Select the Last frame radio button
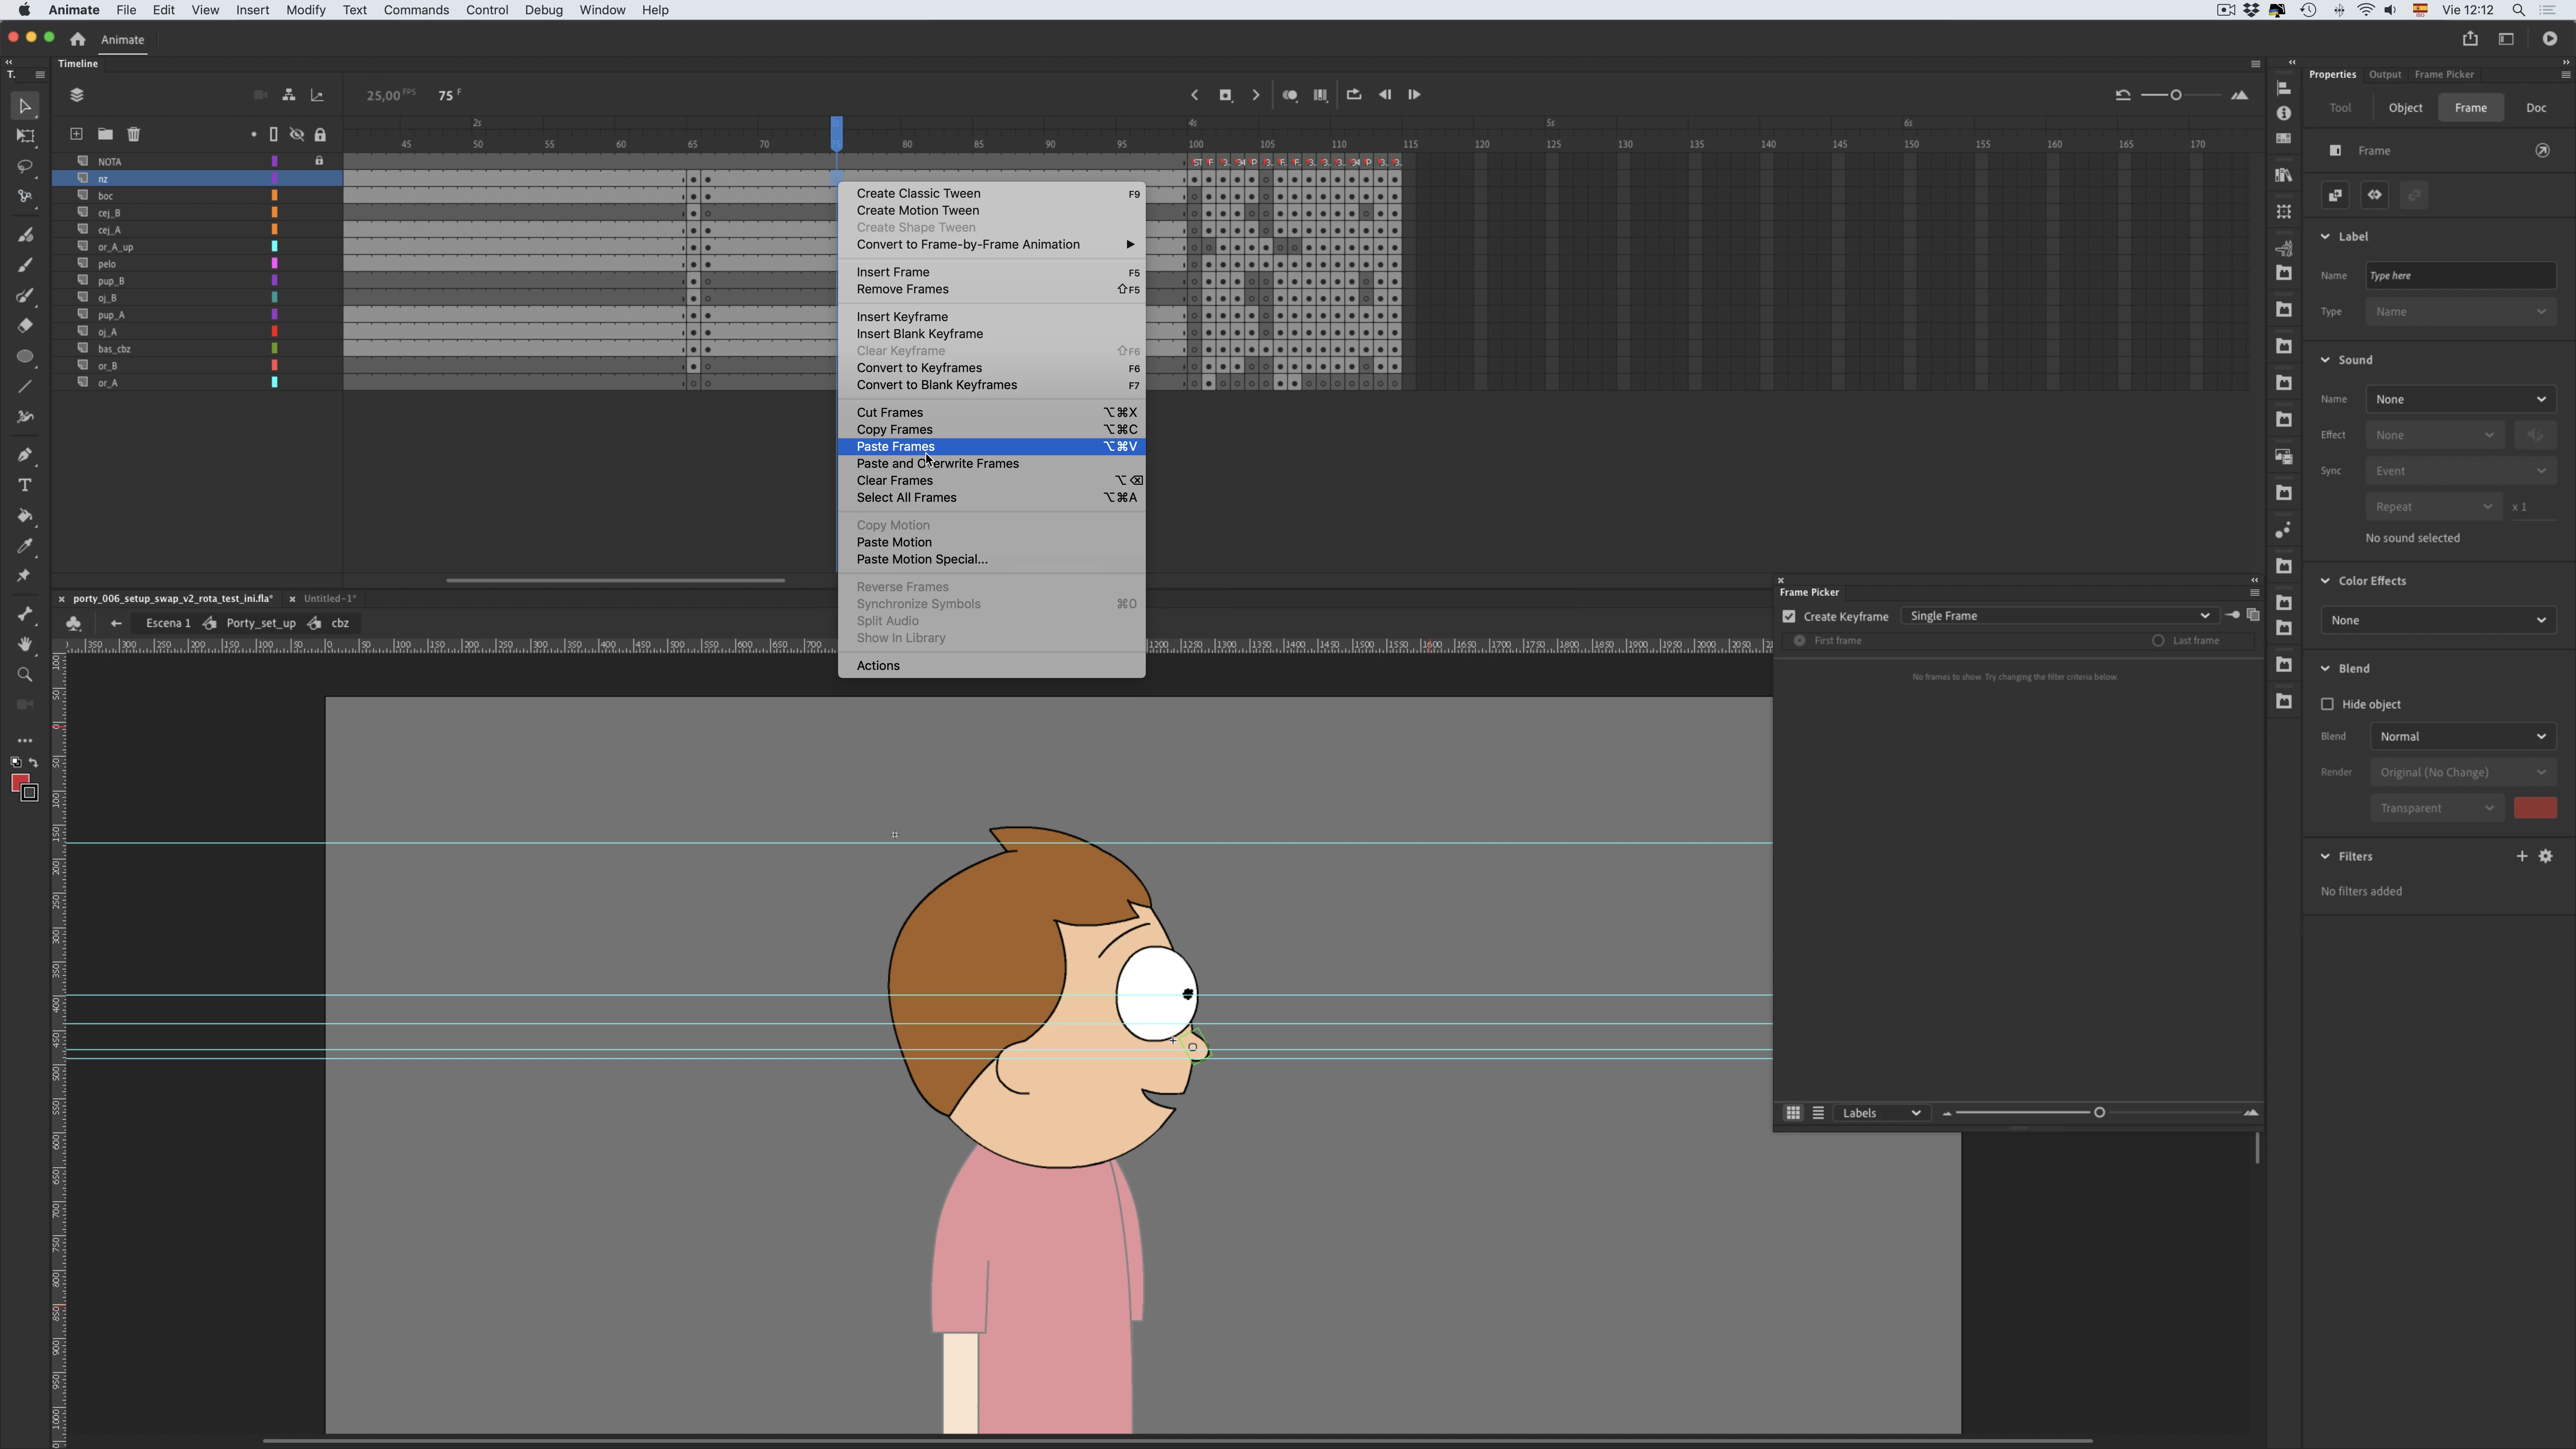The width and height of the screenshot is (2576, 1449). (x=2158, y=641)
